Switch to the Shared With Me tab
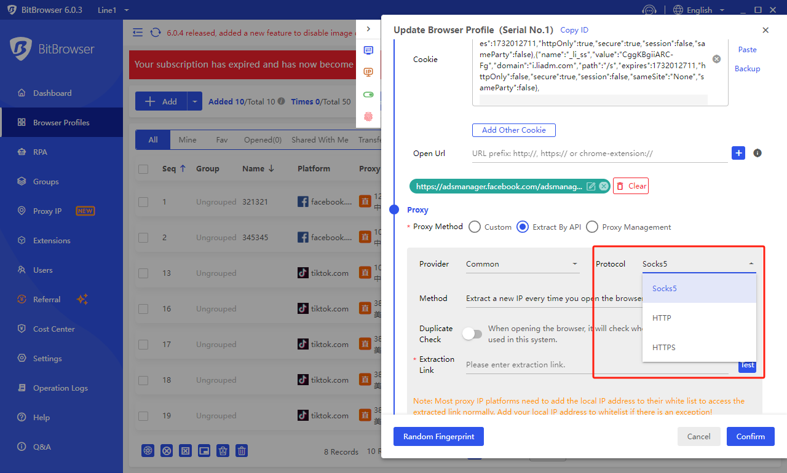The width and height of the screenshot is (787, 473). click(x=320, y=139)
